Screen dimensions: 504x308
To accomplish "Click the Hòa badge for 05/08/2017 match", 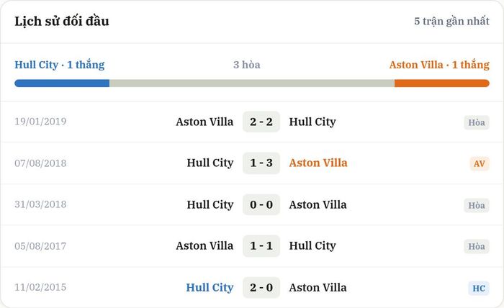I will click(477, 246).
